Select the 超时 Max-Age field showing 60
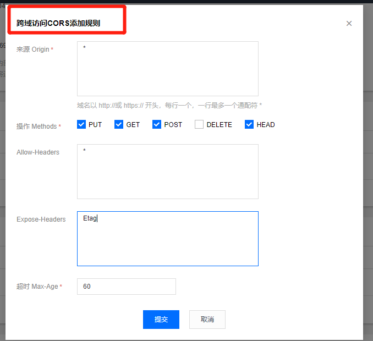 [x=127, y=287]
